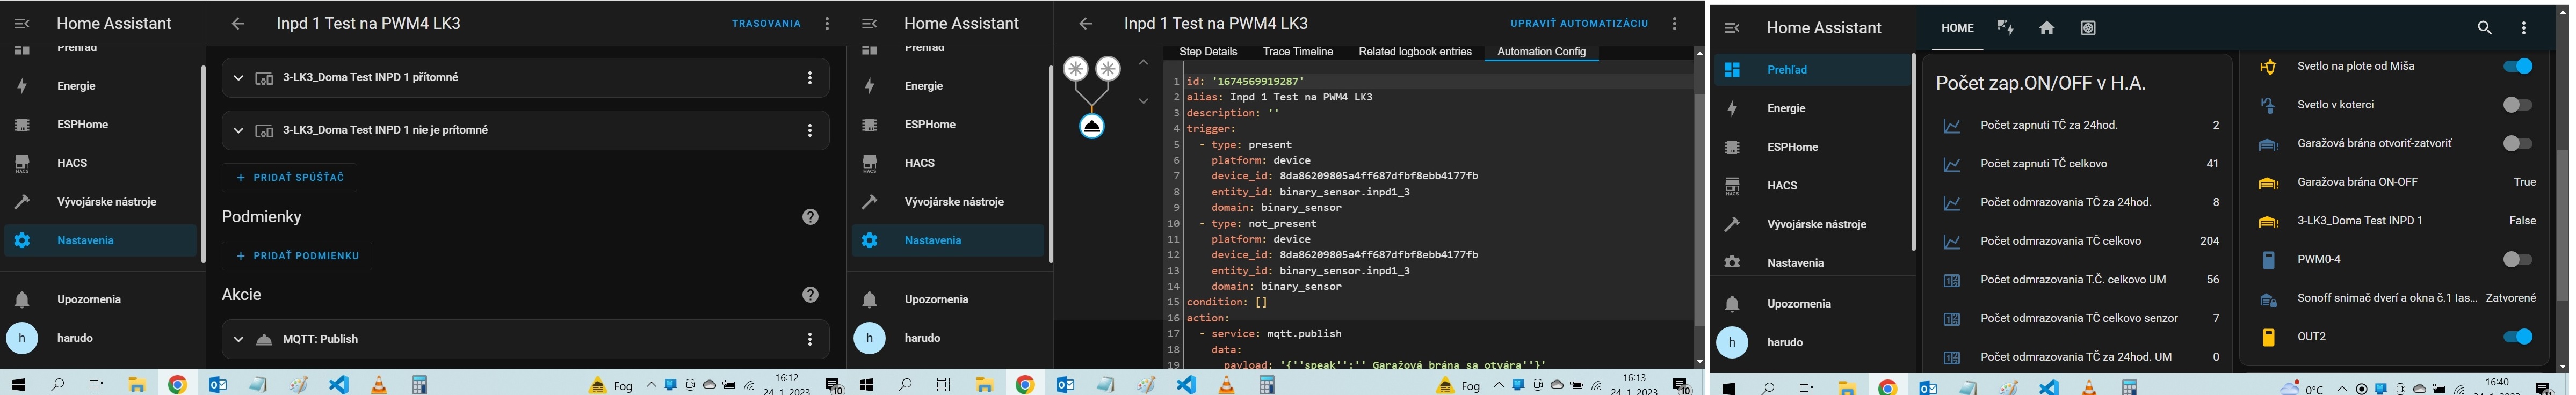
Task: Open the Related logbook entries tab
Action: click(x=1414, y=52)
